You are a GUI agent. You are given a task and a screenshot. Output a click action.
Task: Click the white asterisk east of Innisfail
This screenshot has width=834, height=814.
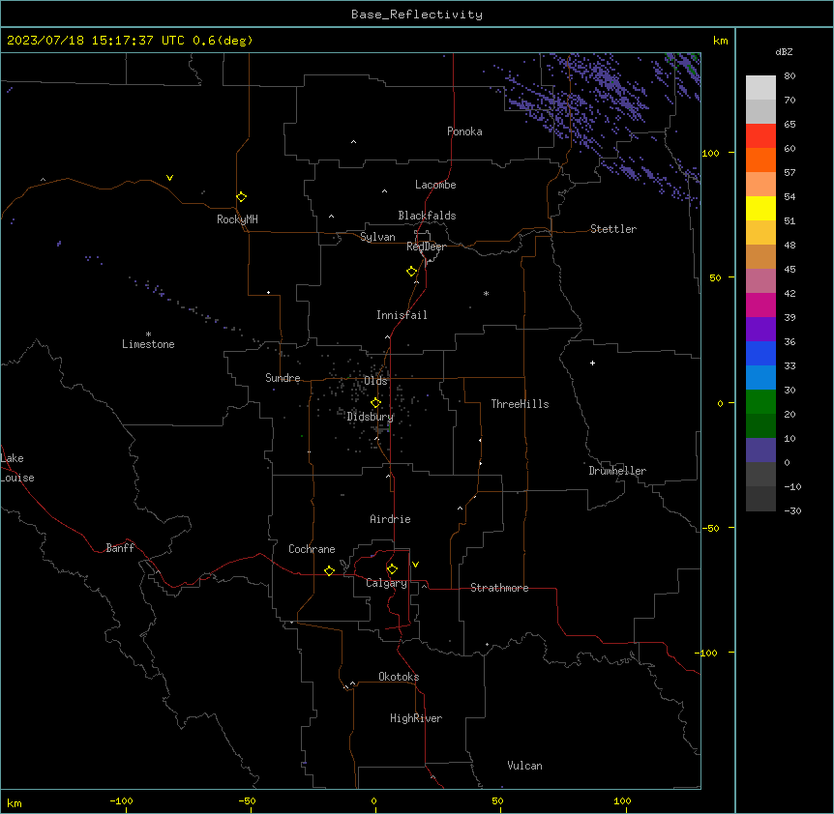(486, 293)
